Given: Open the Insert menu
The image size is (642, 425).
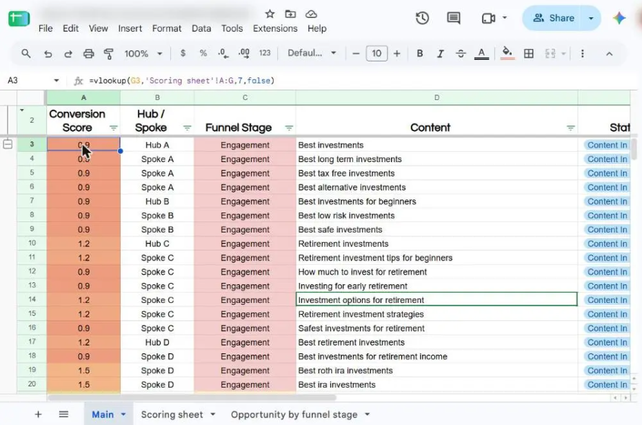Looking at the screenshot, I should (130, 28).
